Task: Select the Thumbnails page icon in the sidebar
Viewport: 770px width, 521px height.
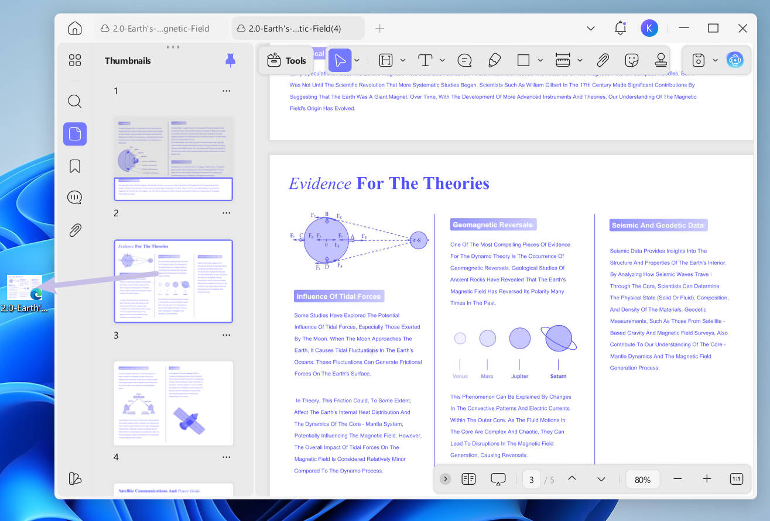Action: [x=75, y=134]
